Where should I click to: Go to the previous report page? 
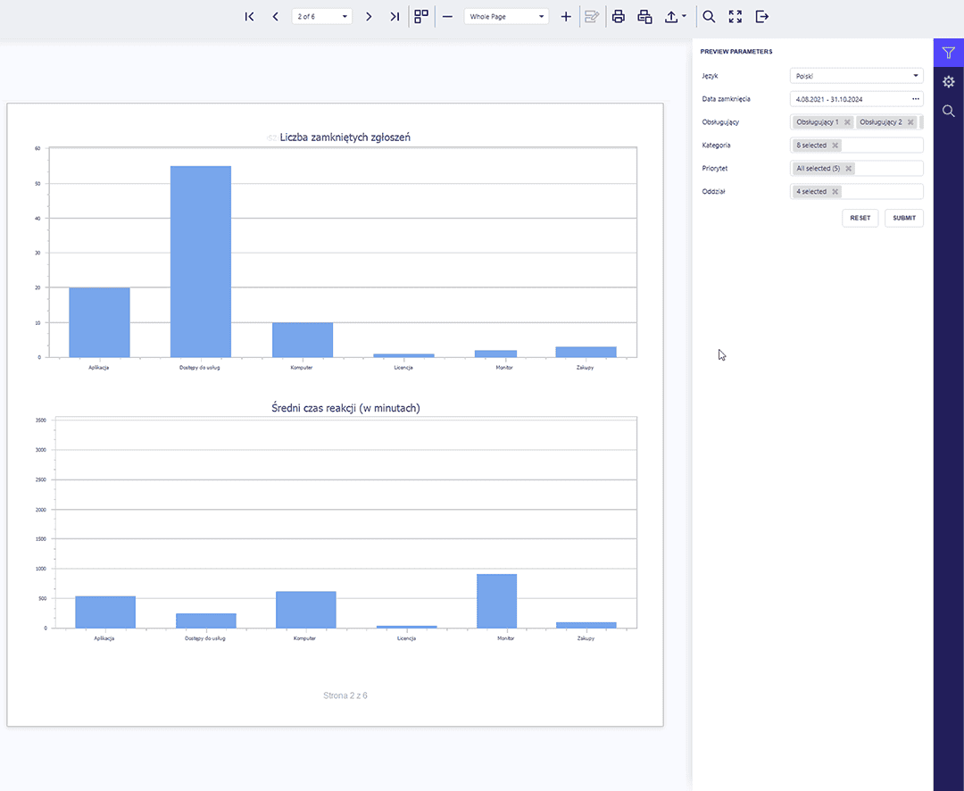[x=275, y=16]
